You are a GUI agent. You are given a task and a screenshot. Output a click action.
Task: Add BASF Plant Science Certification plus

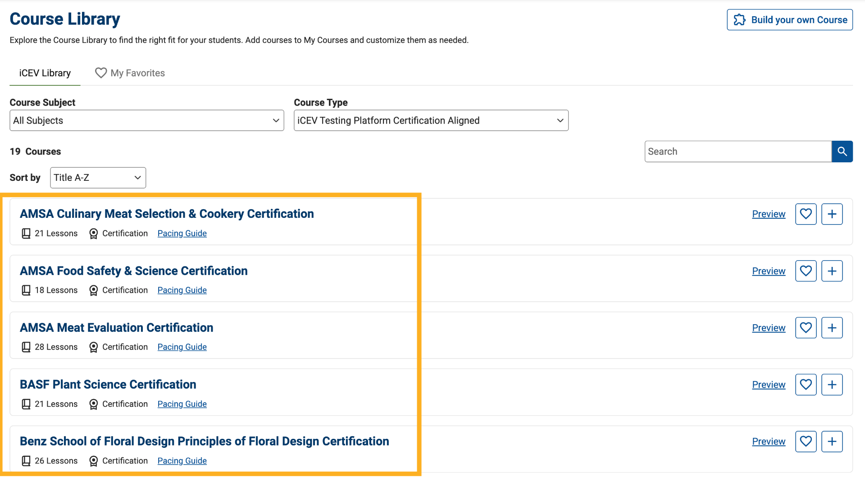click(832, 385)
